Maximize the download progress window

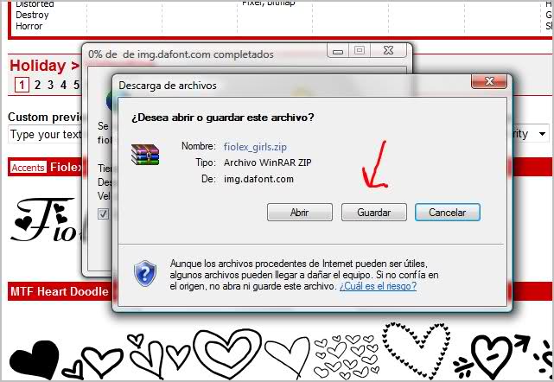360,51
